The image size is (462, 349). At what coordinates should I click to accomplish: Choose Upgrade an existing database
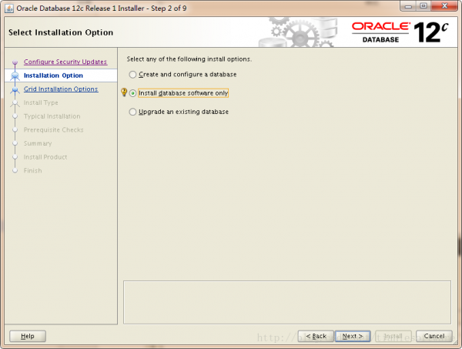[179, 112]
